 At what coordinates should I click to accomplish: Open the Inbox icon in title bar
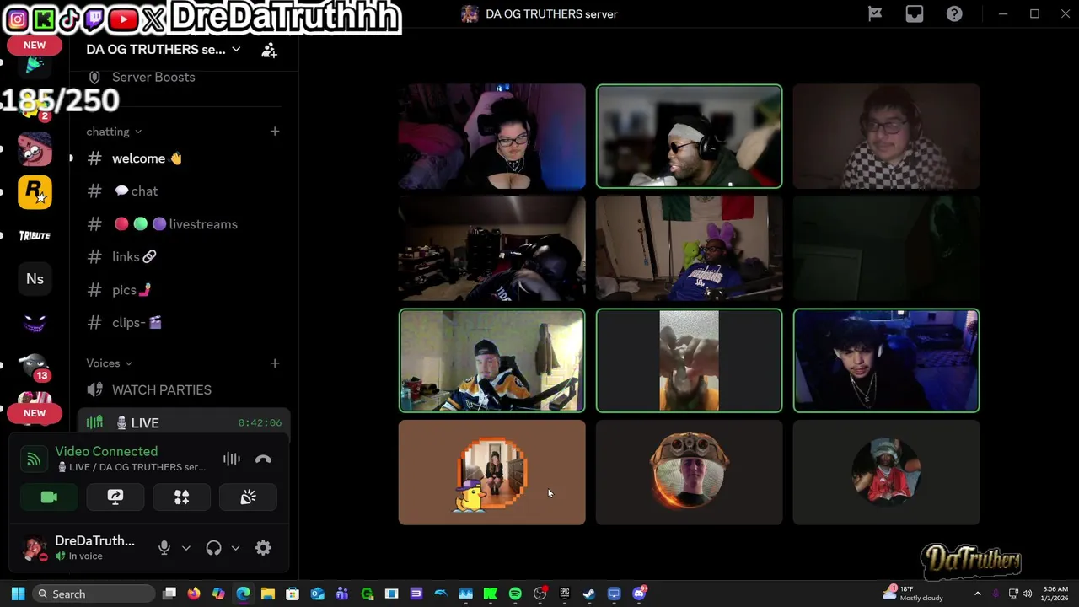click(915, 13)
